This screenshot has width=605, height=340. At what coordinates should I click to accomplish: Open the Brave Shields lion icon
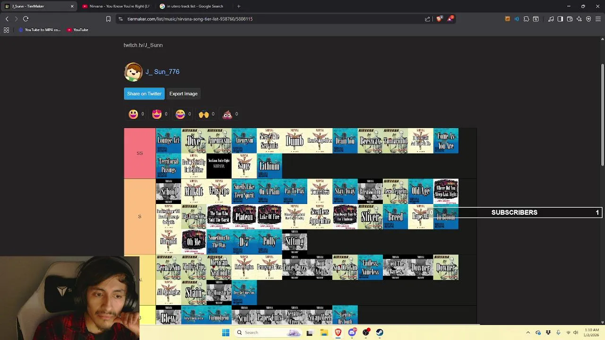click(439, 19)
